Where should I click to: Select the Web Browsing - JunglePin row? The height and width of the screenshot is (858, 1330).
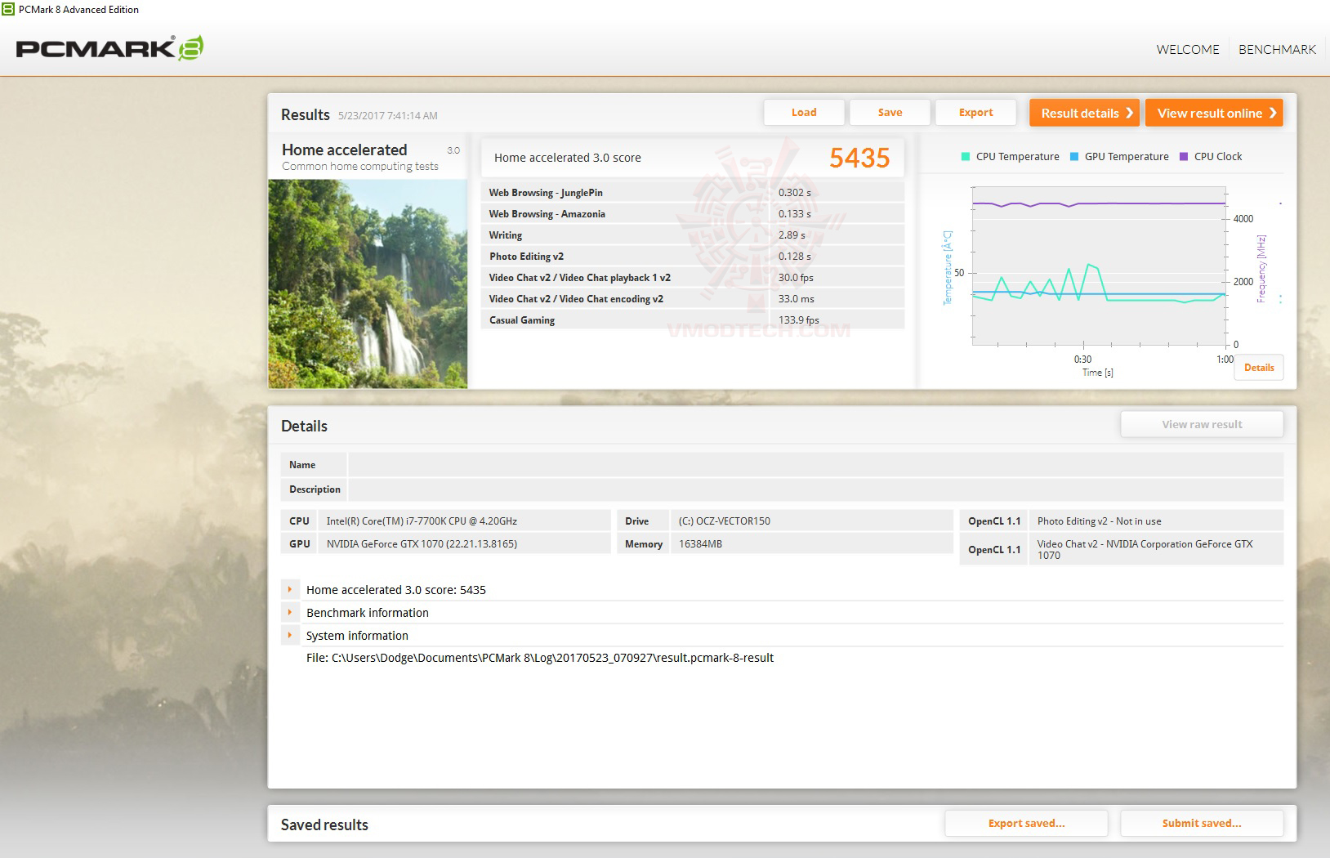click(693, 193)
